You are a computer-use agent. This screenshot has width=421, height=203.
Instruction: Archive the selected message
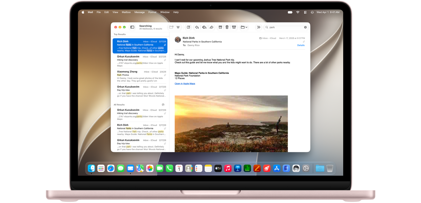tap(220, 27)
